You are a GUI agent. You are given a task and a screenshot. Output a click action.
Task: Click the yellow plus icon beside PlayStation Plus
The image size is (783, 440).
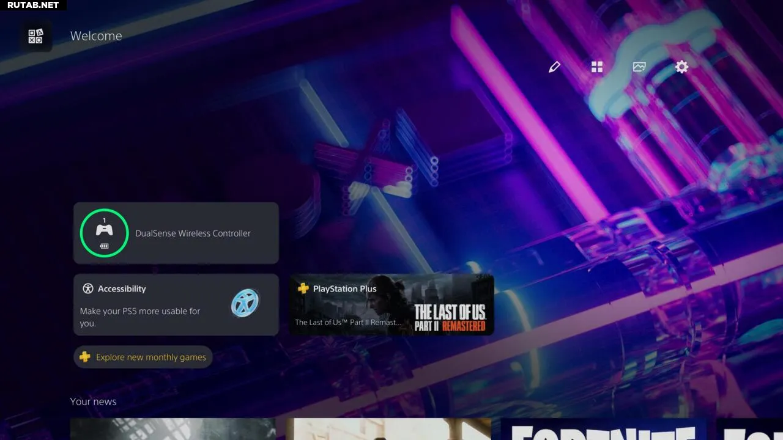pyautogui.click(x=303, y=288)
